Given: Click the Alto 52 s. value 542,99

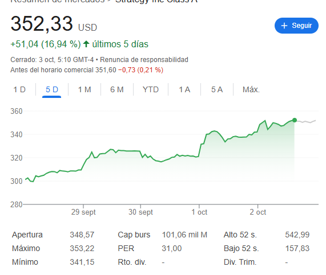Looking at the screenshot, I should pyautogui.click(x=297, y=235).
